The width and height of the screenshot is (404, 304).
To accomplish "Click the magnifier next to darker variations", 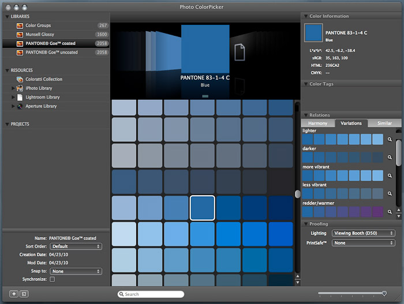I will click(x=390, y=157).
